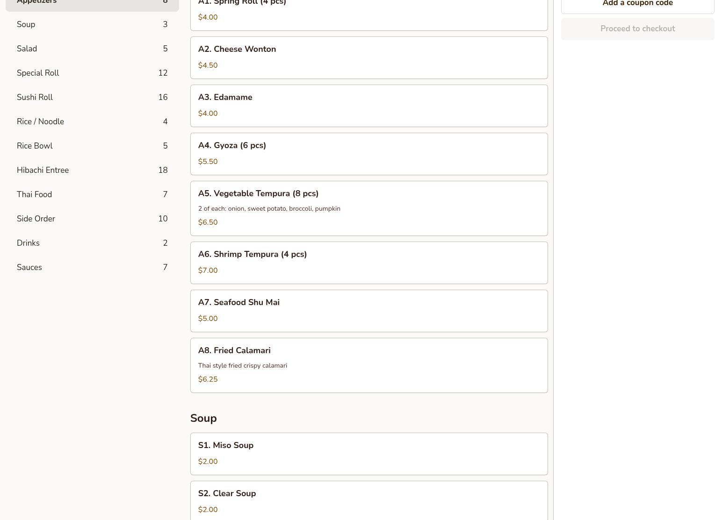
Task: Select A4. Gyoza (6 pcs)
Action: point(368,154)
